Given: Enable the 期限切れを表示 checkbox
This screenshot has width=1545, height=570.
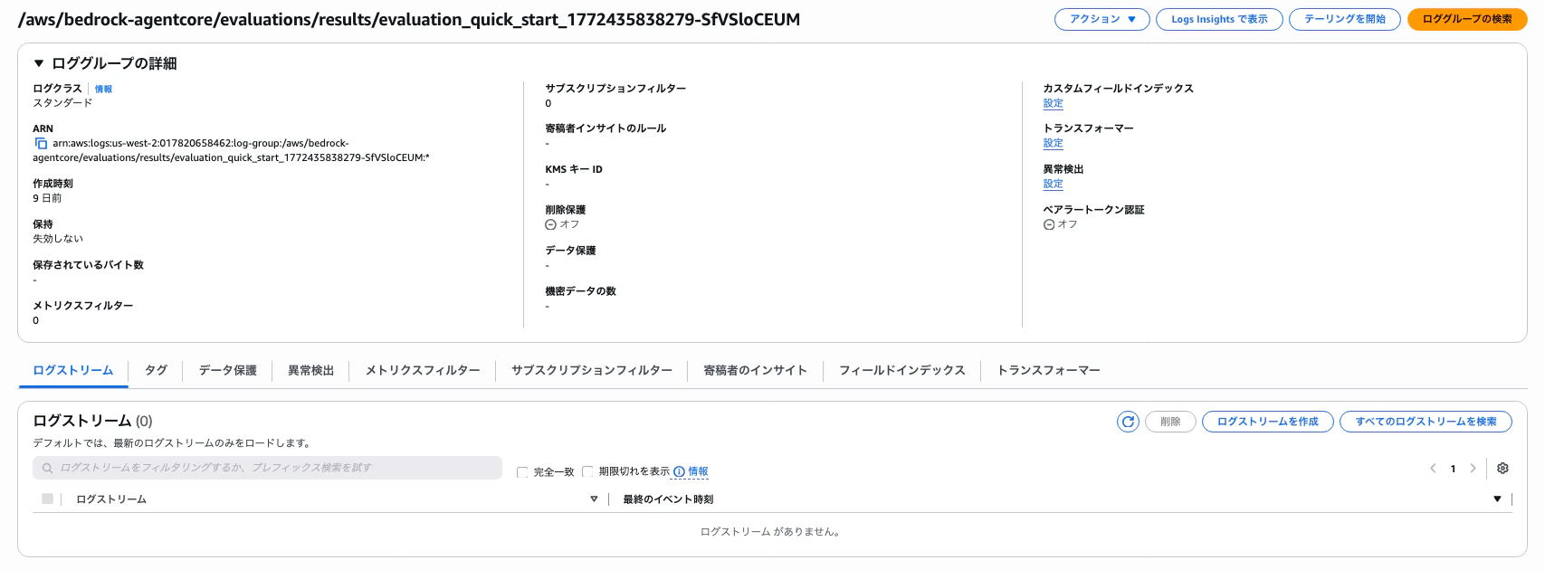Looking at the screenshot, I should [587, 471].
